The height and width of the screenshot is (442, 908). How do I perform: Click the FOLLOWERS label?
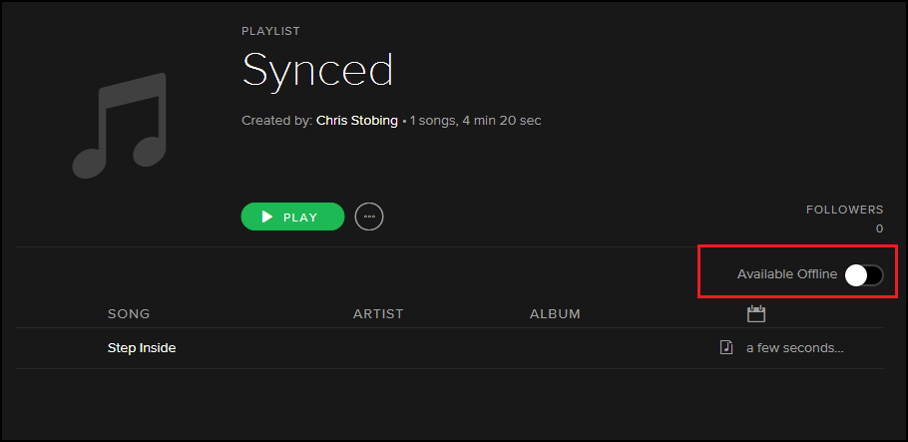pyautogui.click(x=844, y=210)
